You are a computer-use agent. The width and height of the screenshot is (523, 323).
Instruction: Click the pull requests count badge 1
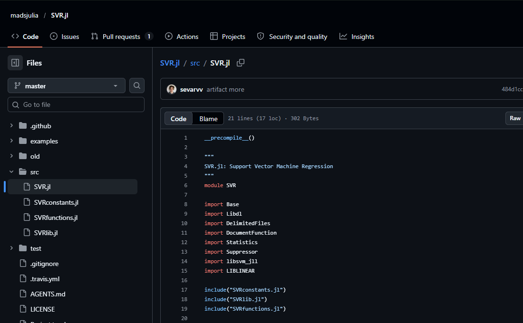(149, 36)
